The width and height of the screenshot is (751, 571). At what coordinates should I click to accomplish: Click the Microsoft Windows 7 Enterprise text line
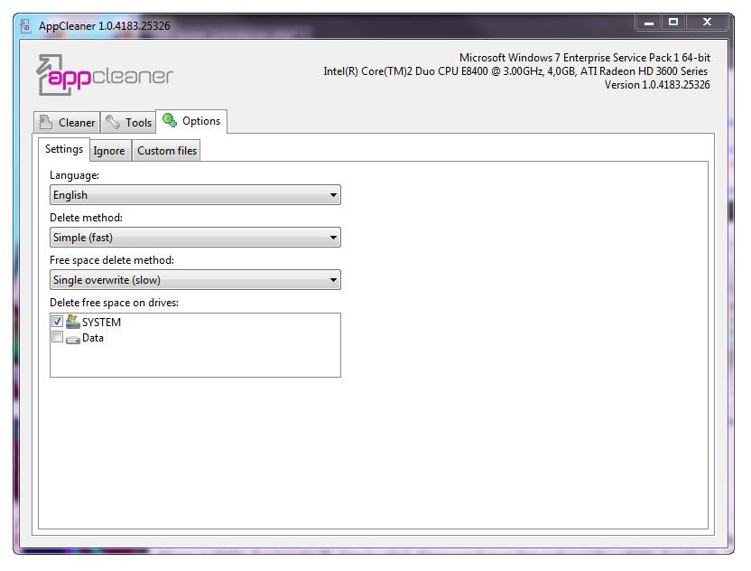click(584, 58)
